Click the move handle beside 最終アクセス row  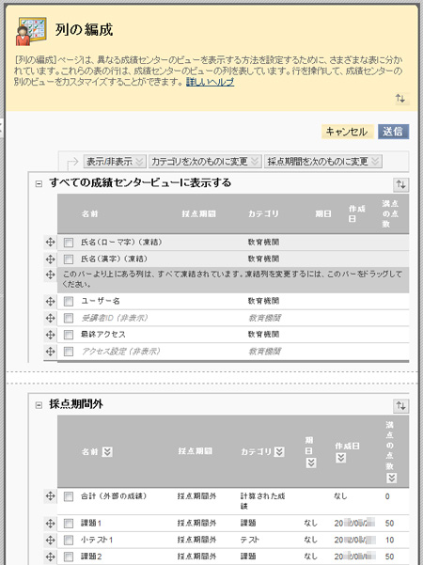[50, 335]
